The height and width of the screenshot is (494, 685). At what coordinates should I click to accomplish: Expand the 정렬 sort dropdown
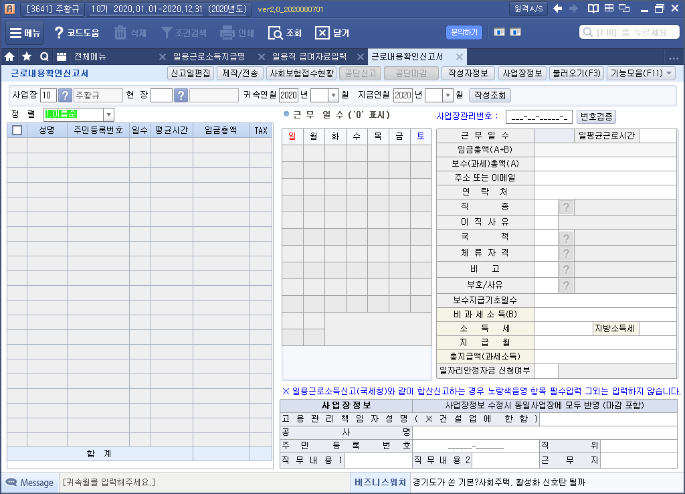(108, 114)
